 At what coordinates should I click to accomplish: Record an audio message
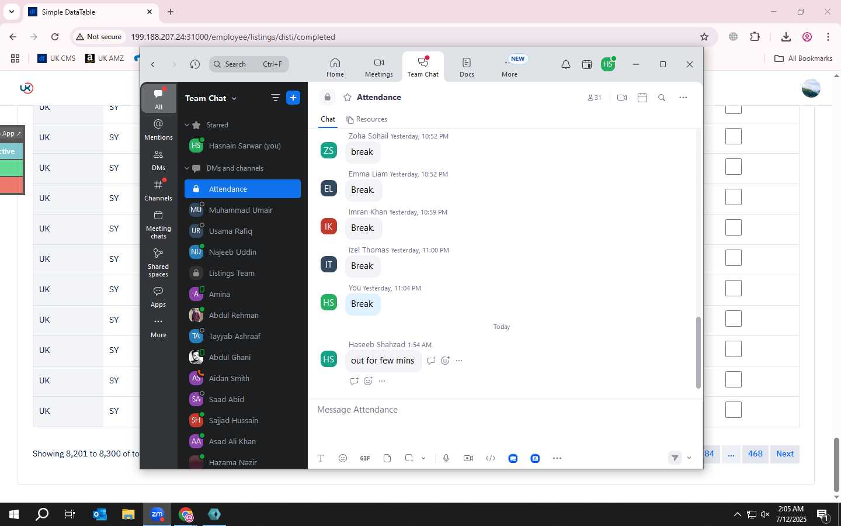(x=446, y=458)
